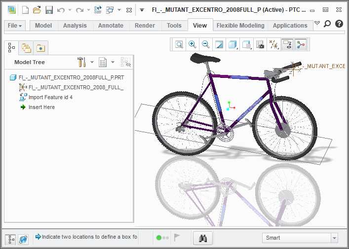349x249 pixels.
Task: Undo the last action
Action: pos(61,10)
